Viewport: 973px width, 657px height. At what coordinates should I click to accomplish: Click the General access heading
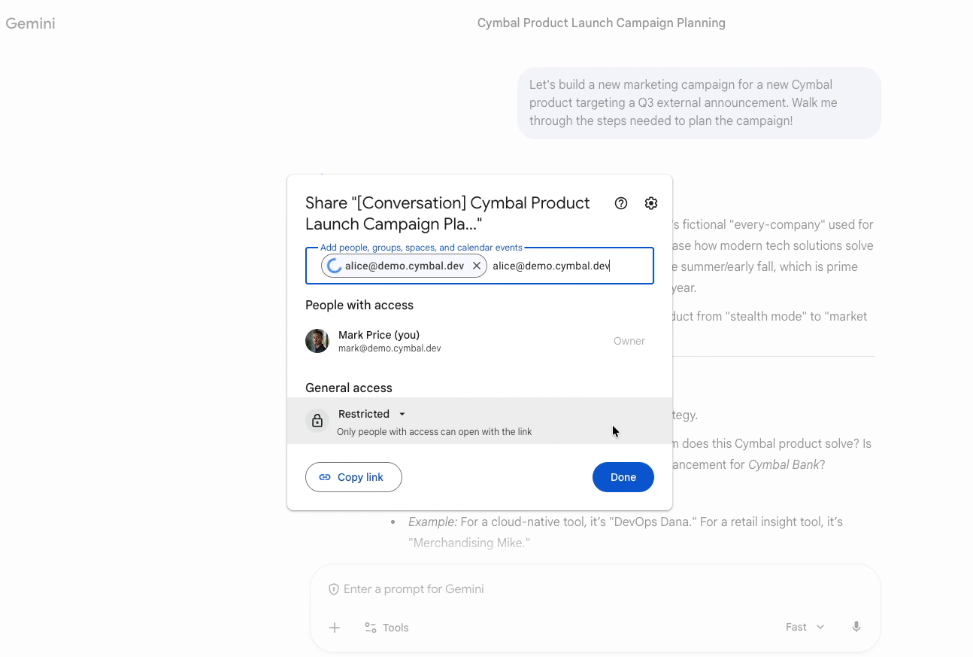(x=349, y=388)
